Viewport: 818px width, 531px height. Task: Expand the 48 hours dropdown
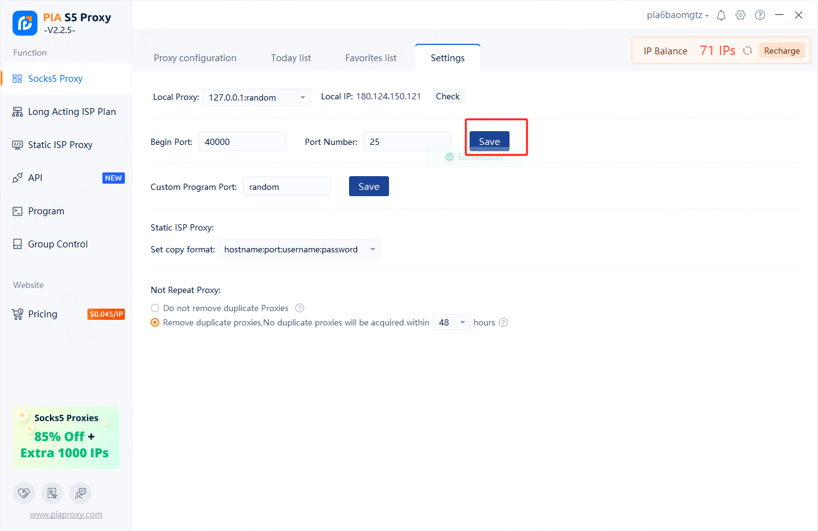pyautogui.click(x=451, y=323)
